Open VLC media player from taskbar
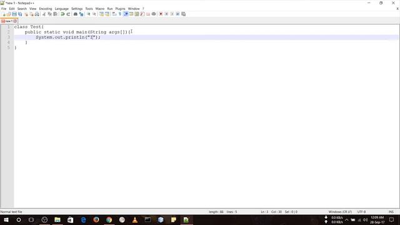The width and height of the screenshot is (400, 225). [135, 219]
